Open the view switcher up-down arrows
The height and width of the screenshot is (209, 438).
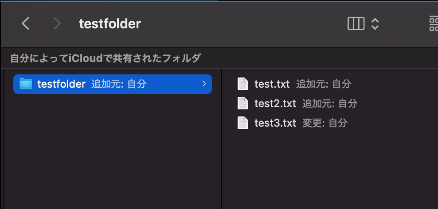(x=375, y=23)
